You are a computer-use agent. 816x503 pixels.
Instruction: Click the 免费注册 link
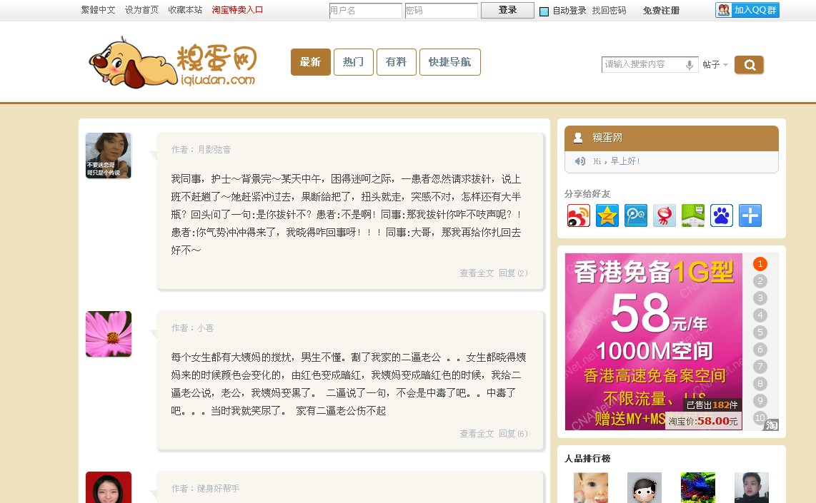click(661, 11)
